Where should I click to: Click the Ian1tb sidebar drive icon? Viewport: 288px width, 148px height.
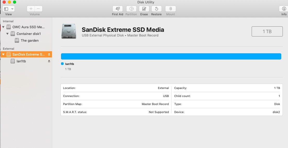point(13,61)
